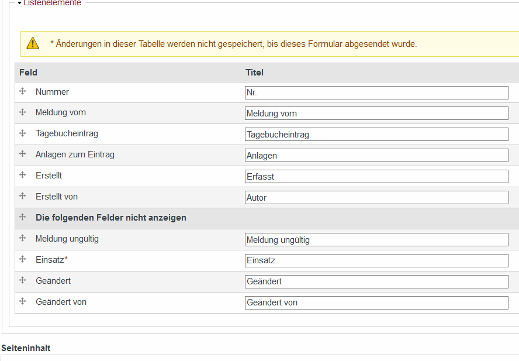Click the drag handle beside Einsatz* row

click(x=23, y=259)
